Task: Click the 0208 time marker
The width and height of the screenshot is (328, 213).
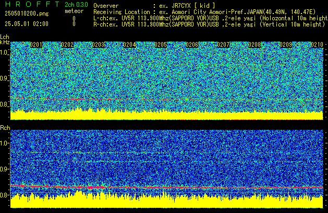Action: click(x=254, y=45)
